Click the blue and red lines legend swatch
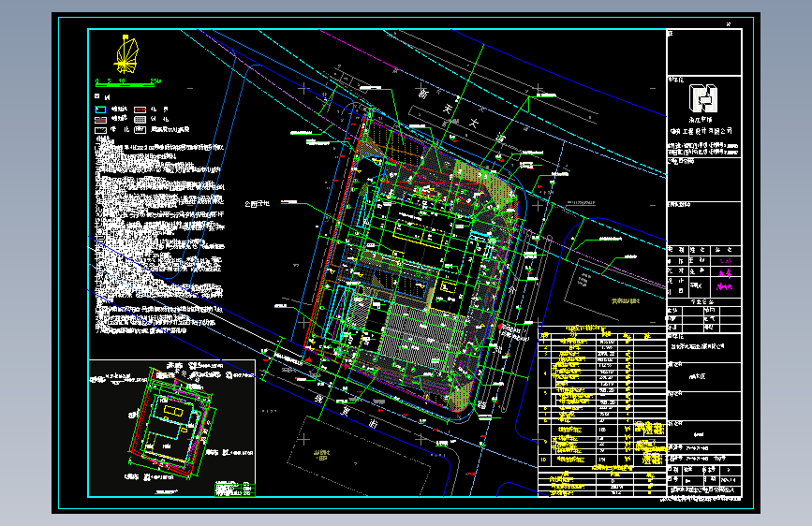The height and width of the screenshot is (526, 812). tap(100, 120)
